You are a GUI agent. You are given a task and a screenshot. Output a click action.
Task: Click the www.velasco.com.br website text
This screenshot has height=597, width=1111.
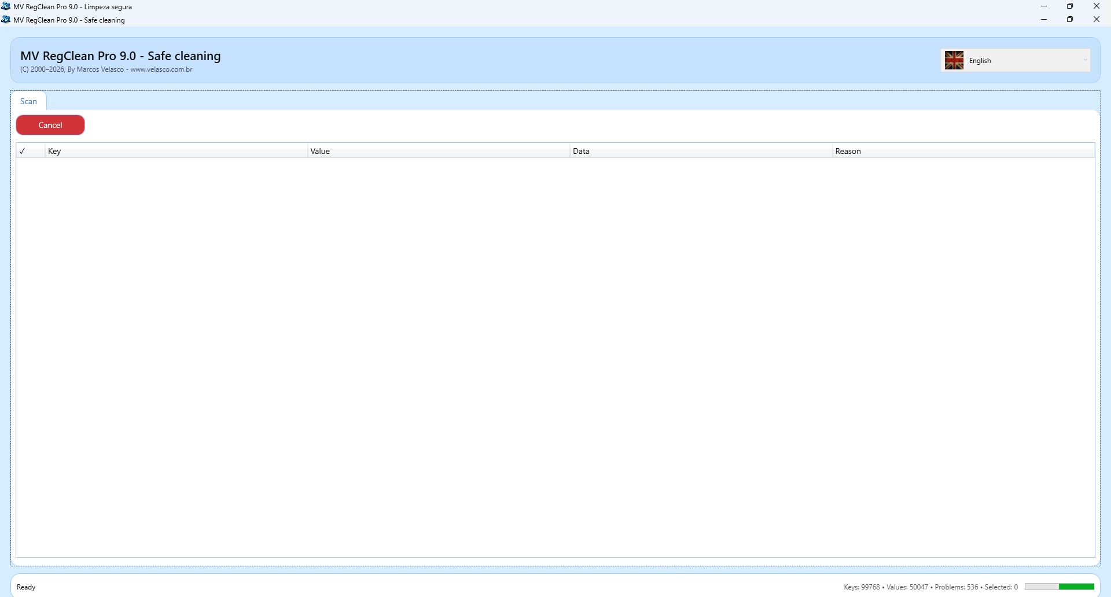pyautogui.click(x=161, y=69)
